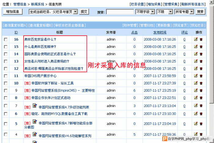Sort by 发布时间 column header
The height and width of the screenshot is (143, 214).
pyautogui.click(x=160, y=32)
